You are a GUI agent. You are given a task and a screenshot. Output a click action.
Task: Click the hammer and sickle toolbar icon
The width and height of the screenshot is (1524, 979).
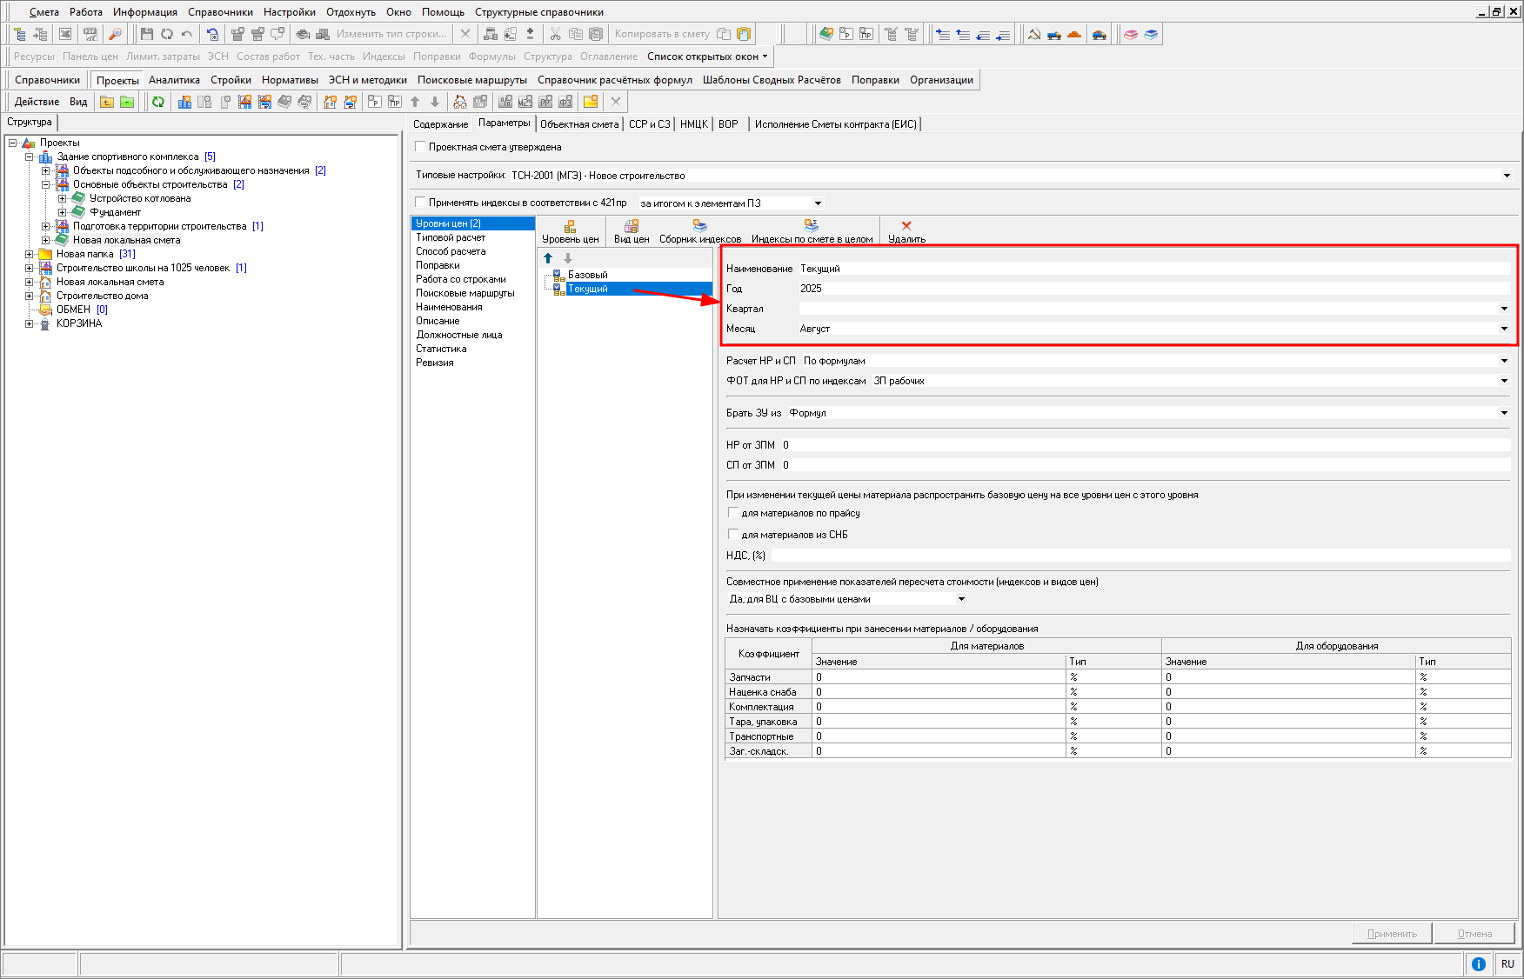tap(1034, 34)
